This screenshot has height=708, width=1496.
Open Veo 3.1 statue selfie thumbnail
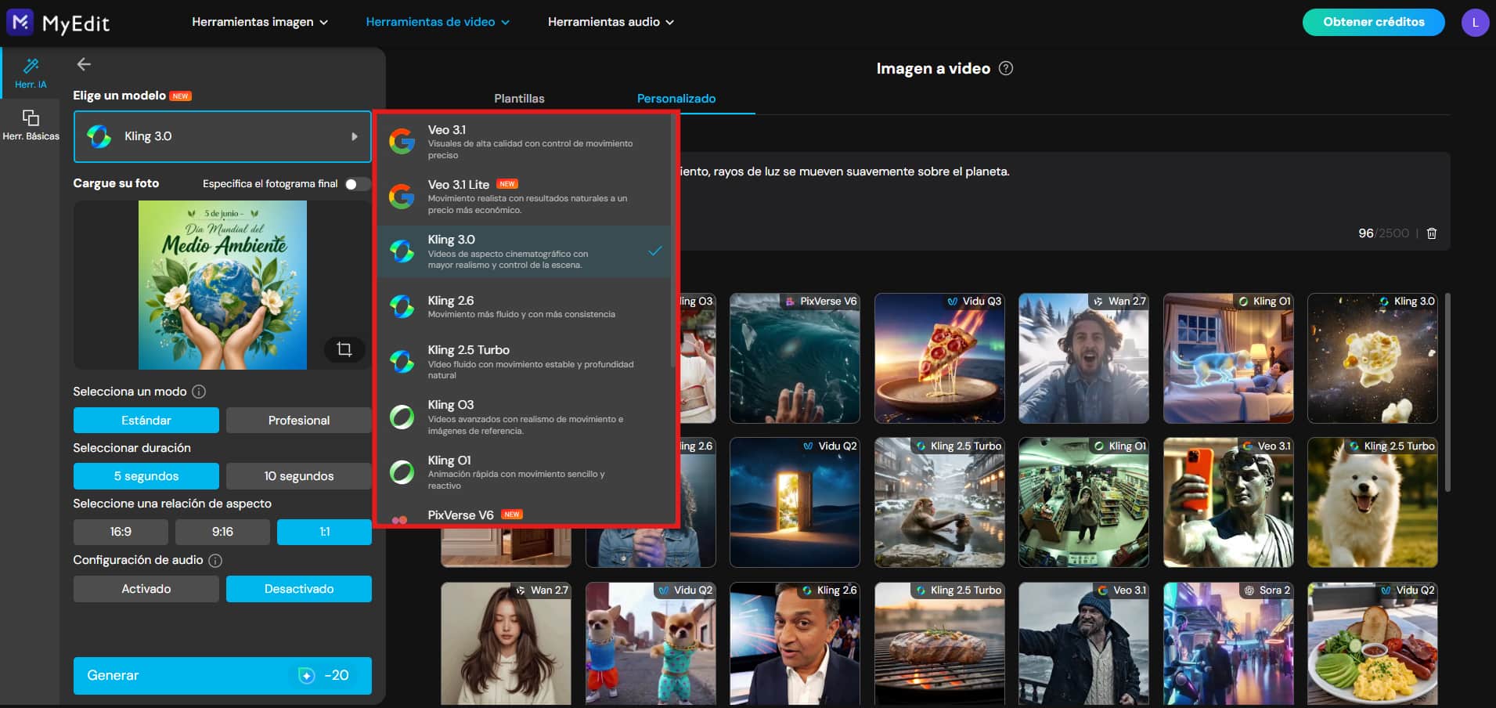coord(1228,503)
